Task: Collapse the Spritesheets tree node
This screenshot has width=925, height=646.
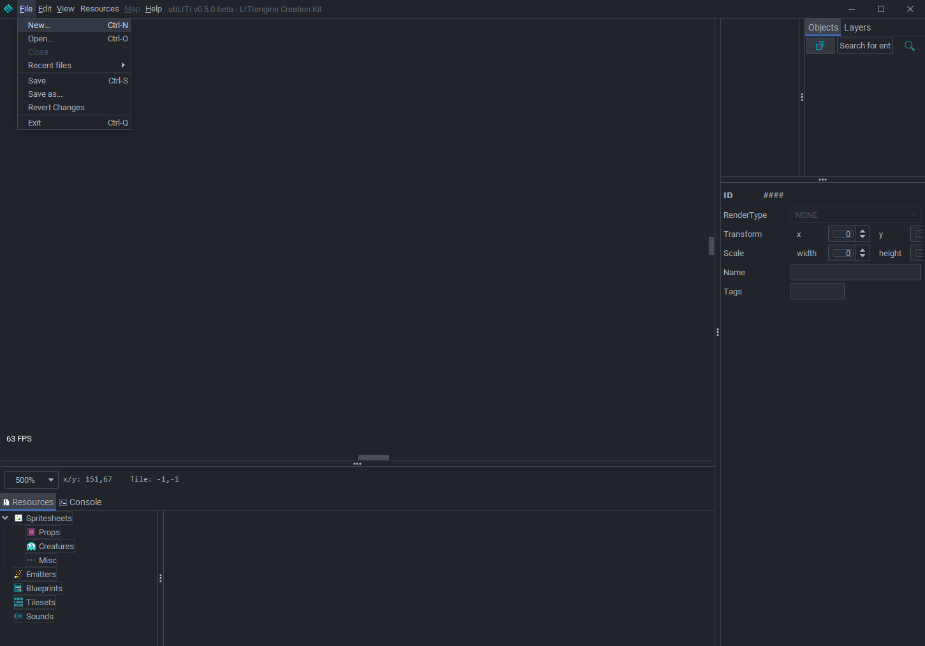Action: (x=5, y=518)
